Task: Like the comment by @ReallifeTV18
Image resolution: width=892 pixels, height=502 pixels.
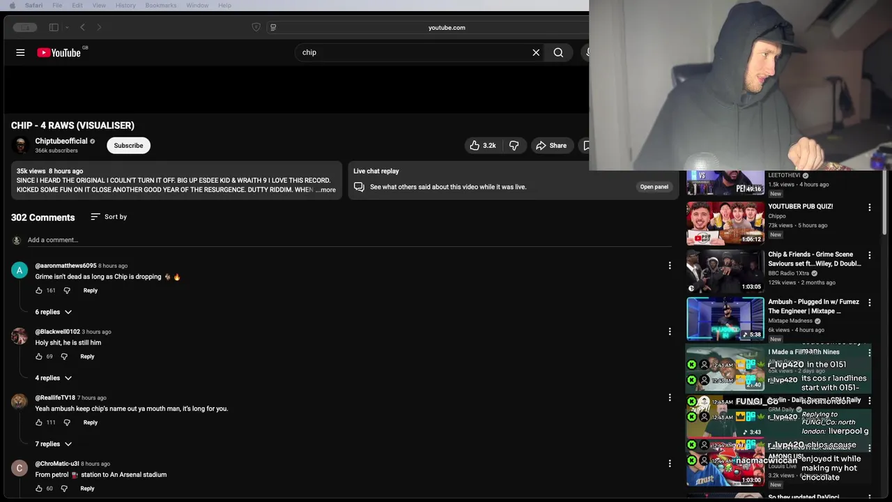Action: pyautogui.click(x=39, y=423)
